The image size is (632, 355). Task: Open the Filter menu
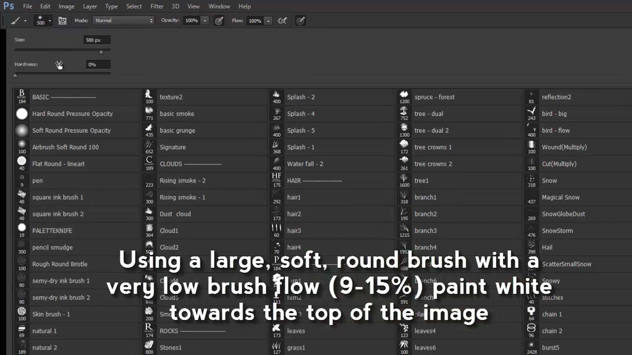157,6
